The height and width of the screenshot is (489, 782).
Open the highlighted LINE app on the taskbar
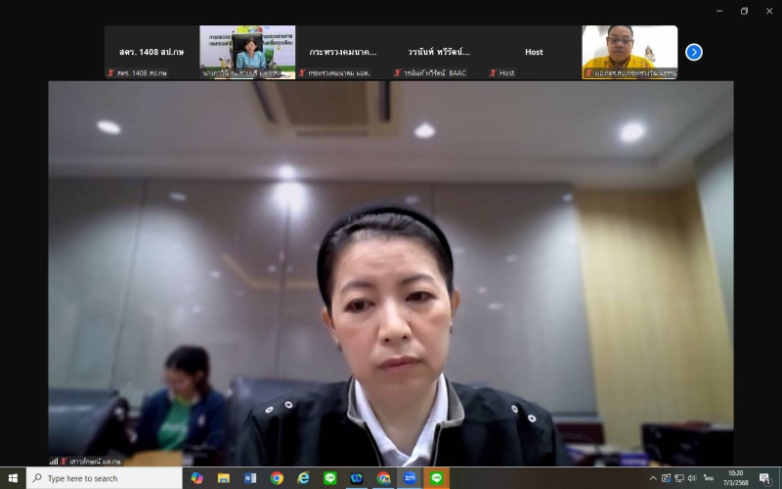tap(436, 478)
